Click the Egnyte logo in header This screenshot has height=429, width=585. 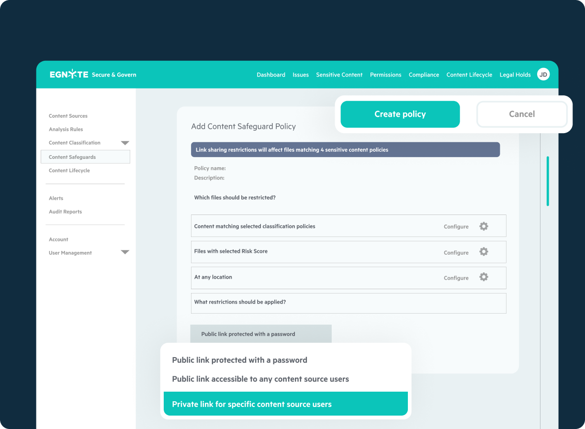tap(69, 75)
